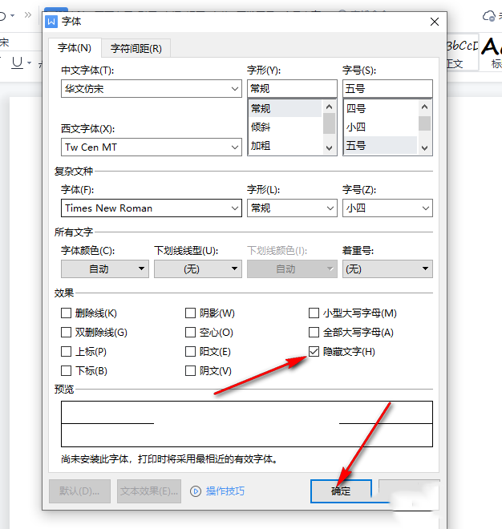Viewport: 502px width, 529px height.
Task: Click the underline U icon in toolbar
Action: [18, 63]
